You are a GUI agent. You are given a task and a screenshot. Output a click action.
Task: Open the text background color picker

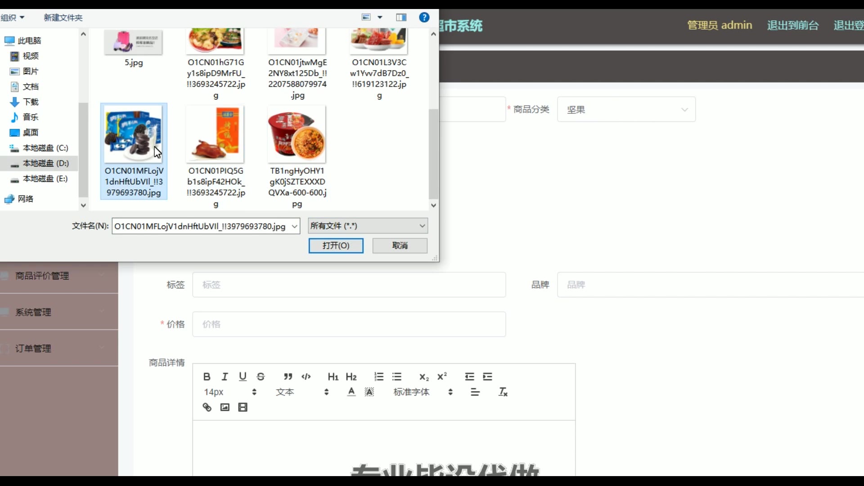click(x=369, y=392)
